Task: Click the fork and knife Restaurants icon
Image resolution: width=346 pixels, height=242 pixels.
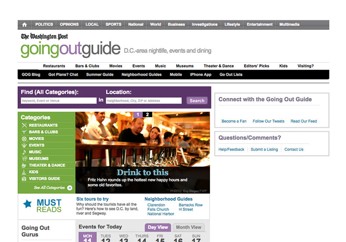Action: pyautogui.click(x=24, y=125)
